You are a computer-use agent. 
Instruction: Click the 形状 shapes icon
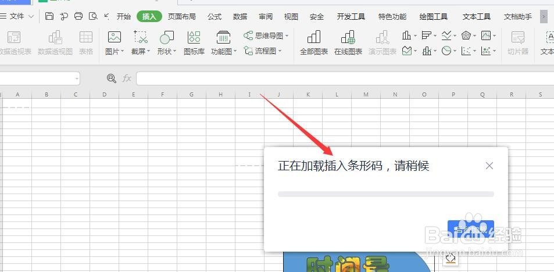[166, 37]
